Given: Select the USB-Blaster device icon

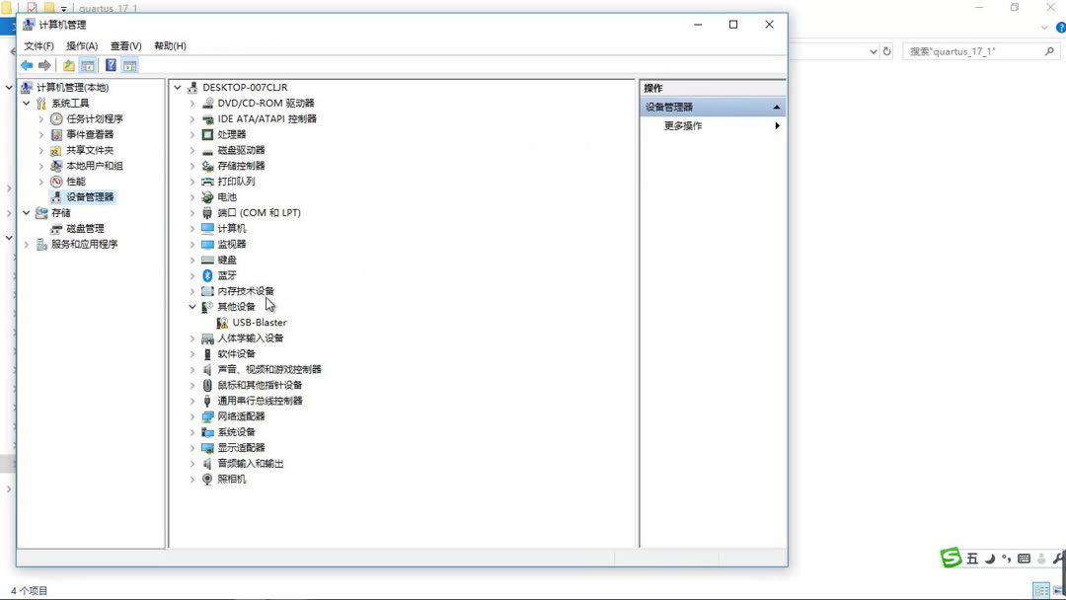Looking at the screenshot, I should (x=223, y=322).
